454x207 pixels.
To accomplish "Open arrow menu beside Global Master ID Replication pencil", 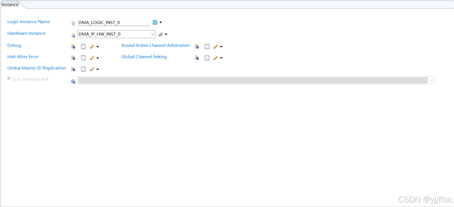I will pos(98,69).
